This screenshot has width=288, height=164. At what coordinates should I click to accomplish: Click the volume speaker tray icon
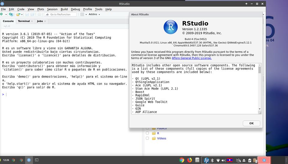[223, 160]
